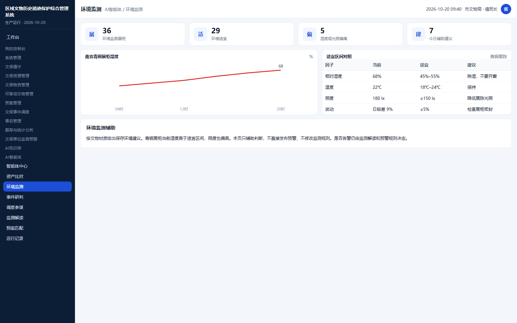Open 调度参谋 page
This screenshot has height=323, width=517.
37,207
